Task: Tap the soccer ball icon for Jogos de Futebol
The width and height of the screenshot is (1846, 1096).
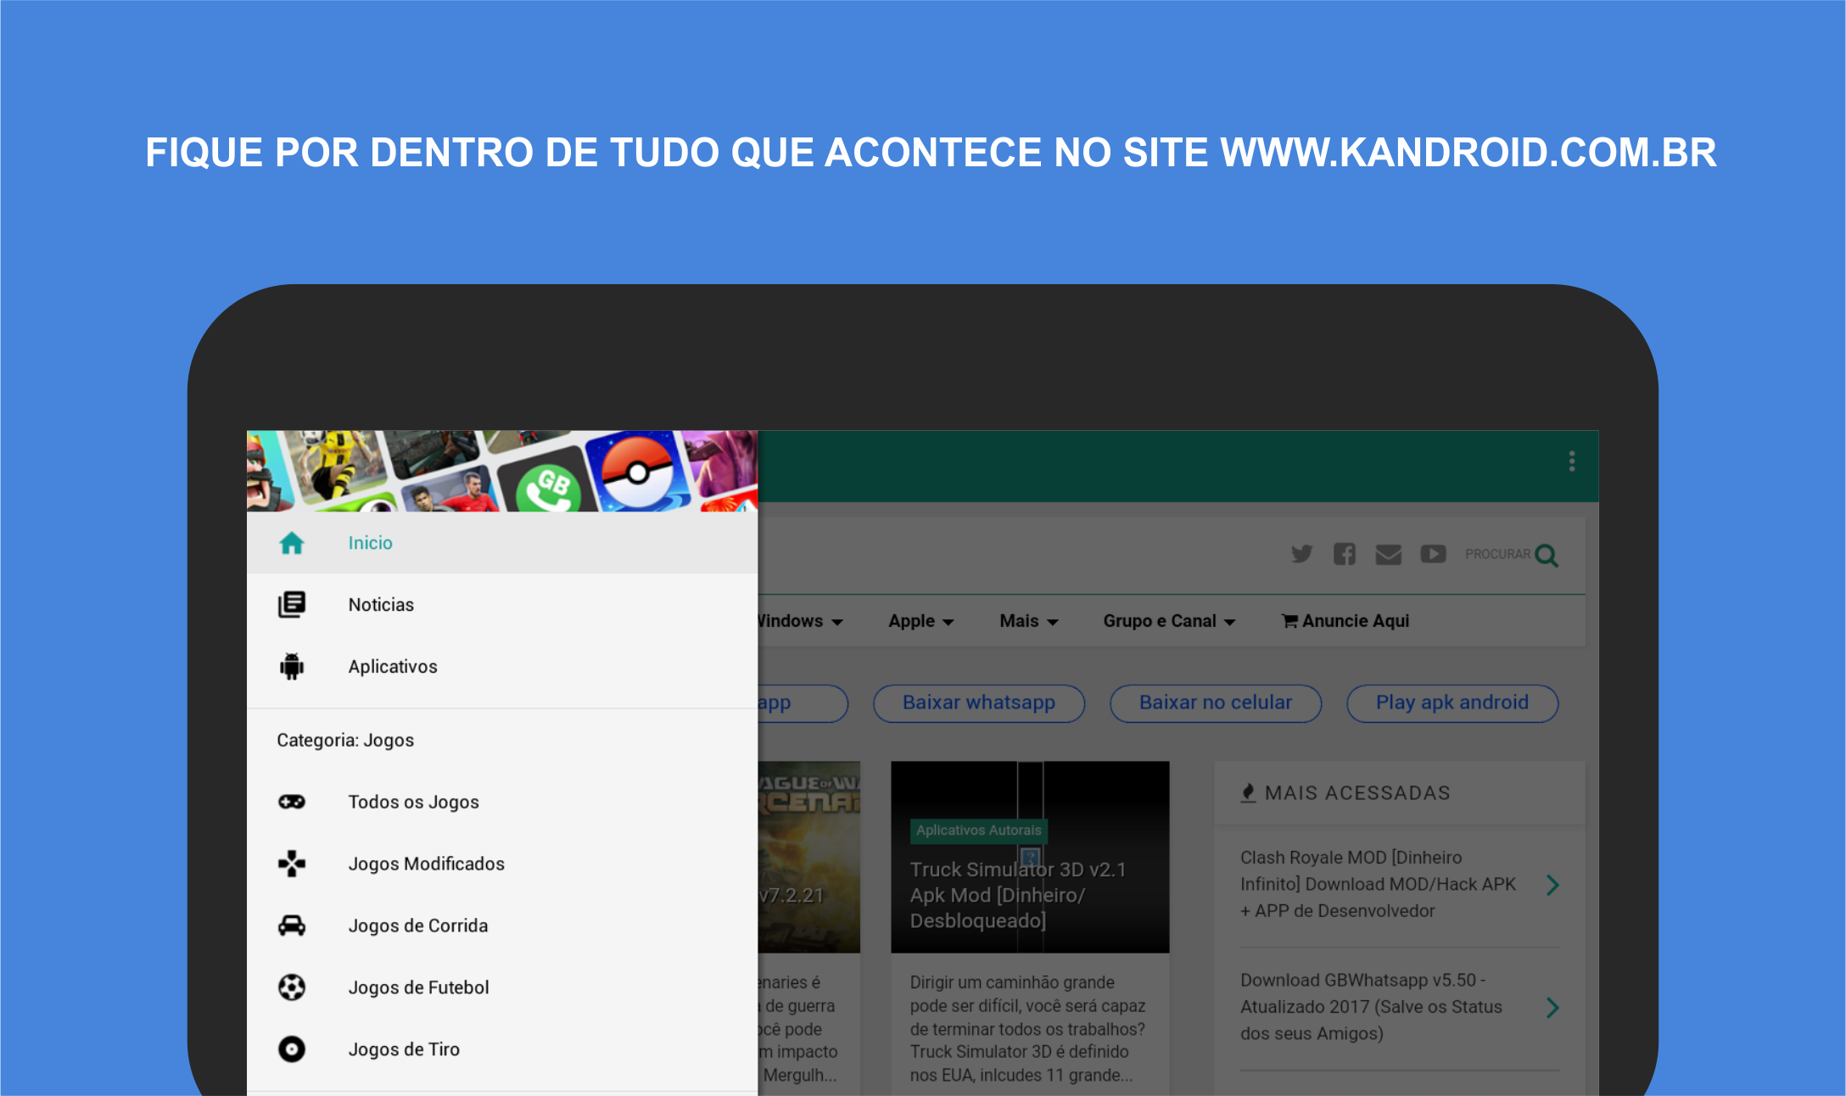Action: [292, 987]
